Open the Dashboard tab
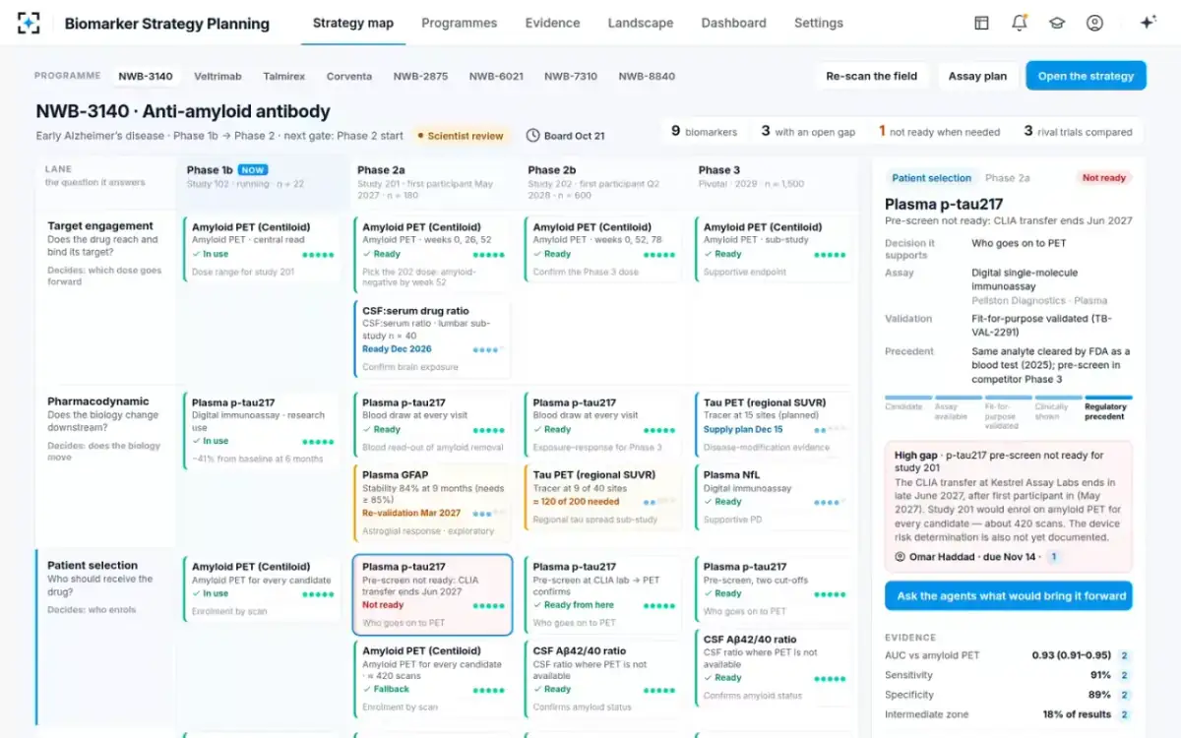The image size is (1181, 738). [733, 23]
